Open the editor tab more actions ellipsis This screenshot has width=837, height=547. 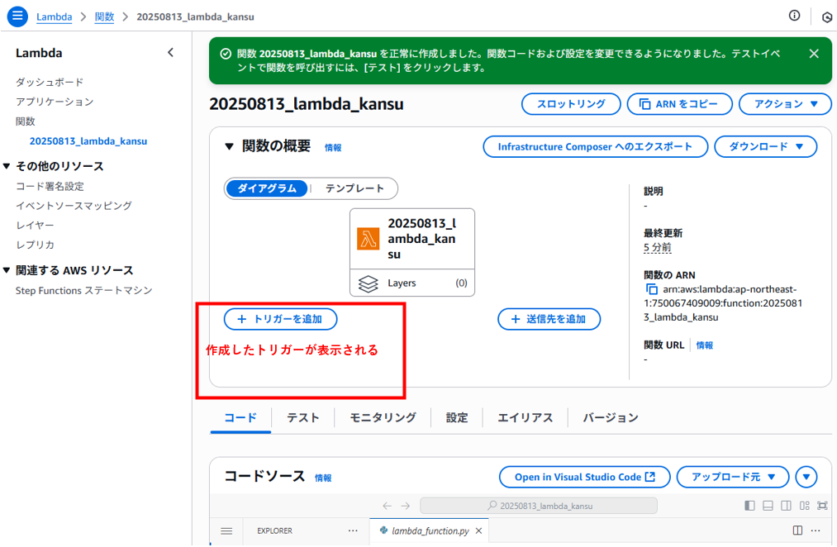coord(816,530)
